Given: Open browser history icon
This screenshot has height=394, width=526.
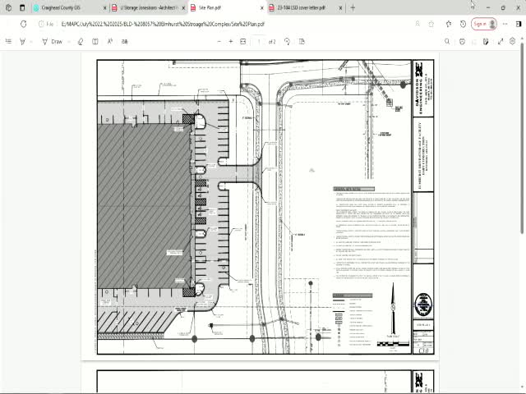Looking at the screenshot, I should [x=464, y=24].
